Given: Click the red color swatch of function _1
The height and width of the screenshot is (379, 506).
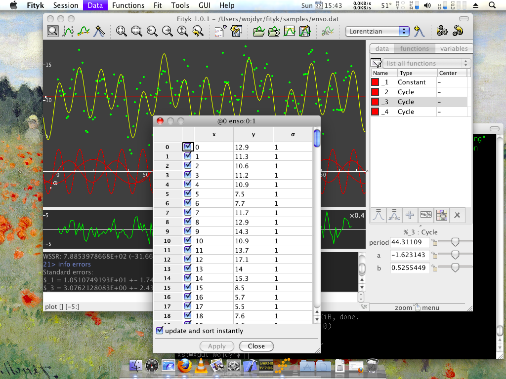Looking at the screenshot, I should click(x=375, y=82).
